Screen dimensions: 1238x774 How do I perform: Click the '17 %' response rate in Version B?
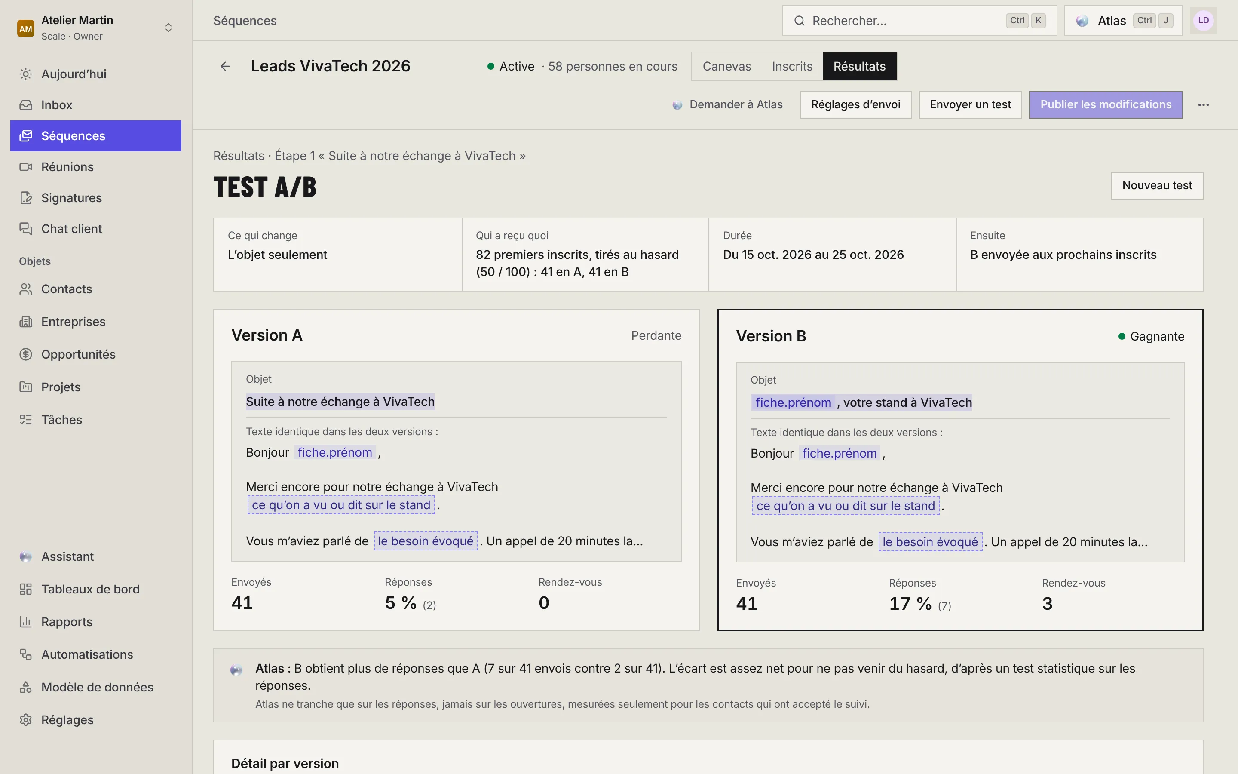(x=910, y=604)
